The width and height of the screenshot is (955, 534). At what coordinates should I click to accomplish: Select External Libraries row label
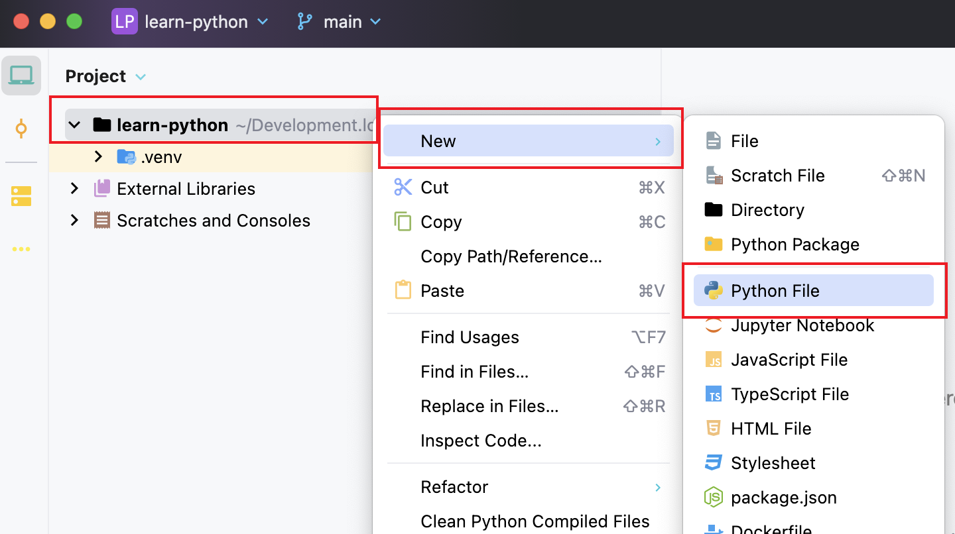click(186, 189)
